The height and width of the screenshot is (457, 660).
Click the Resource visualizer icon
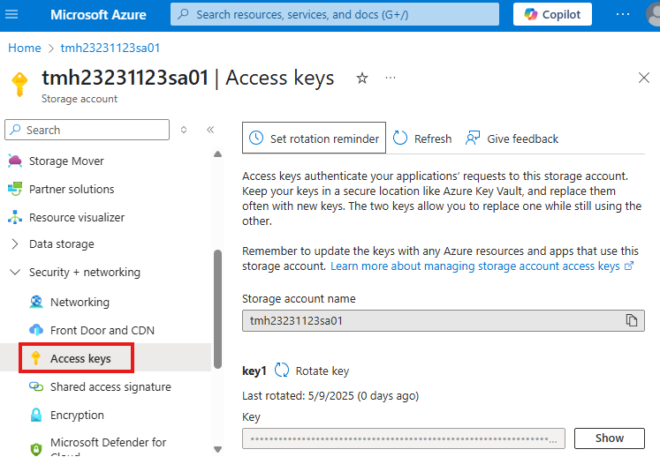coord(15,217)
